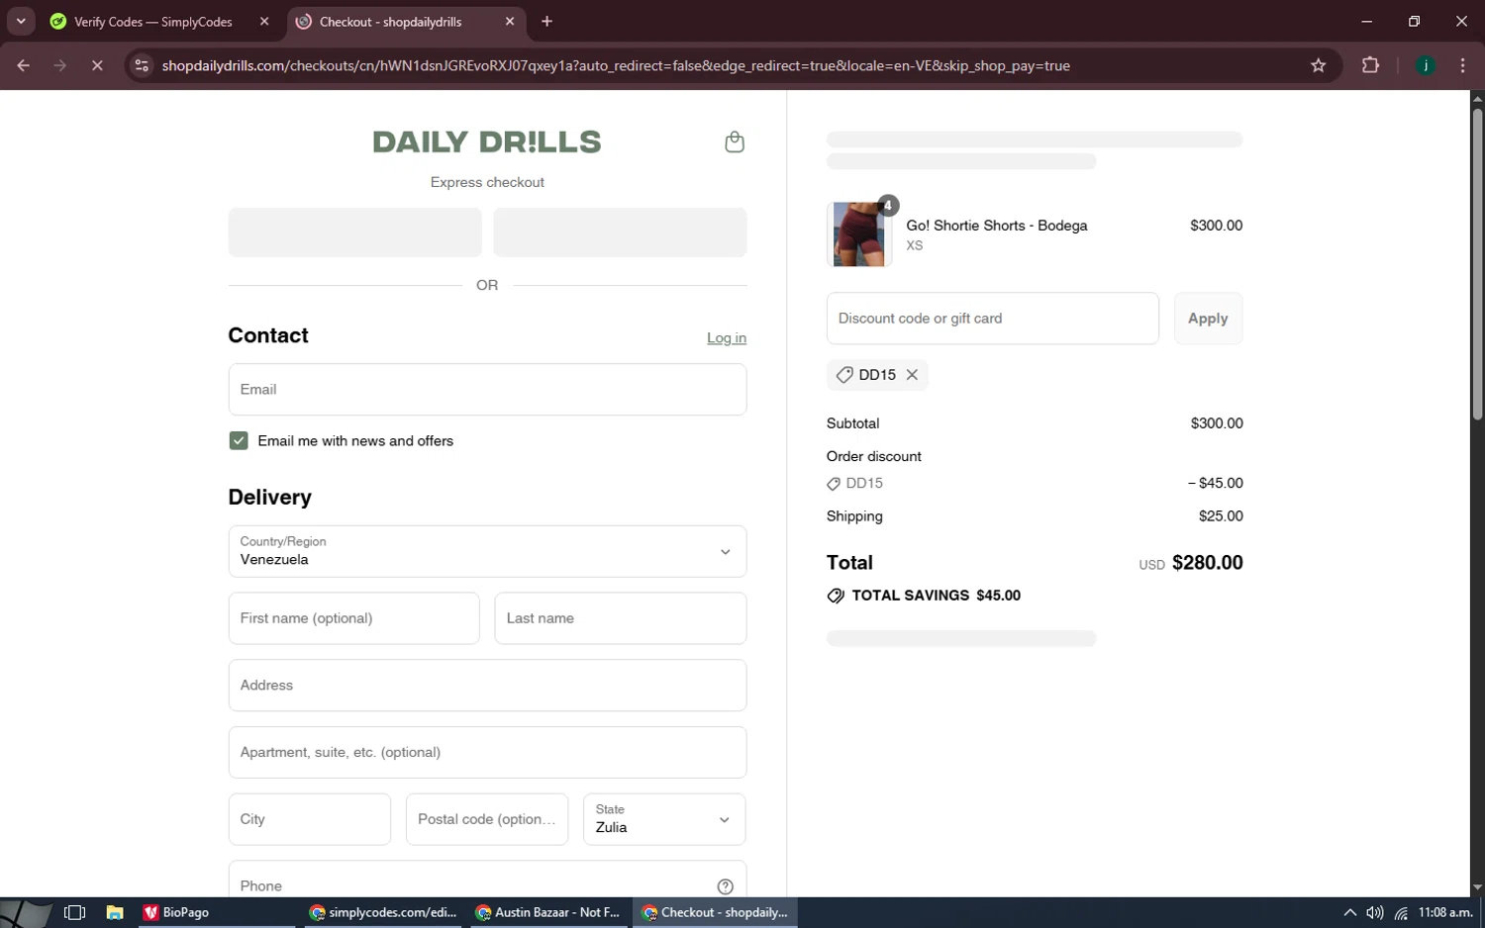The image size is (1485, 928).
Task: Click the browser address bar URL
Action: (x=616, y=65)
